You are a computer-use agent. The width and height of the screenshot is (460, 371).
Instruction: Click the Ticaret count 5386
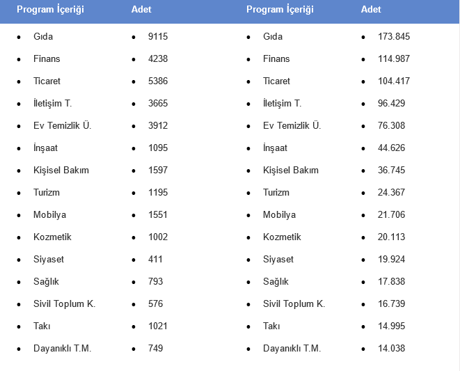pyautogui.click(x=158, y=81)
